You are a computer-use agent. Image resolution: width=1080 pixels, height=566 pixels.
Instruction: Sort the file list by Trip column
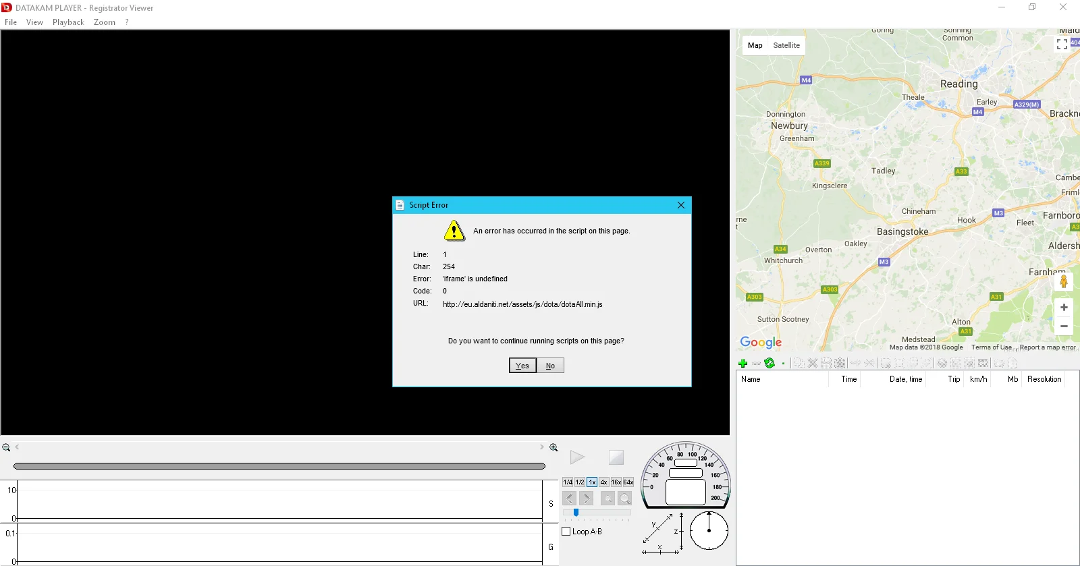944,379
